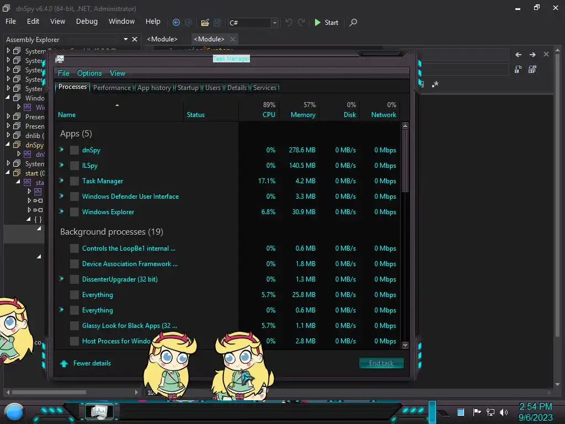
Task: Select the first Module document tab in dnSpy
Action: point(162,39)
